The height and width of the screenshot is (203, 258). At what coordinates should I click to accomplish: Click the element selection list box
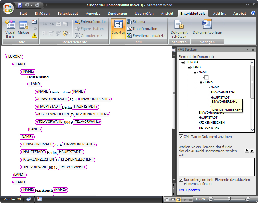tap(217, 167)
